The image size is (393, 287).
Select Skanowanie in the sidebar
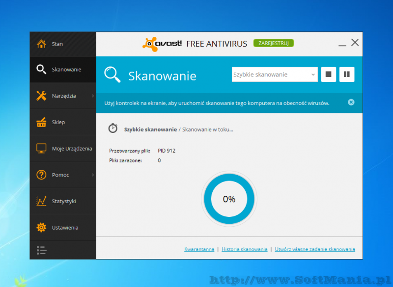coord(63,70)
